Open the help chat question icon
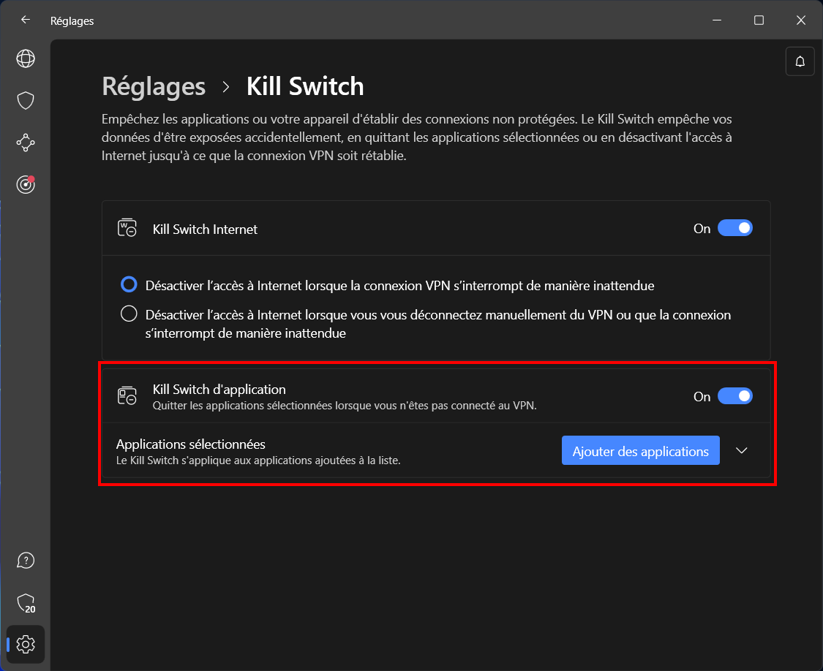The image size is (823, 671). tap(25, 561)
